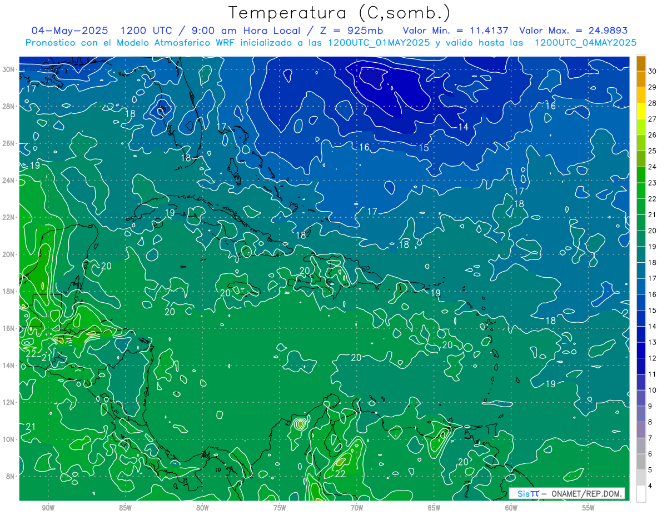The width and height of the screenshot is (667, 515).
Task: Click the colorbar label '25'
Action: point(653,151)
